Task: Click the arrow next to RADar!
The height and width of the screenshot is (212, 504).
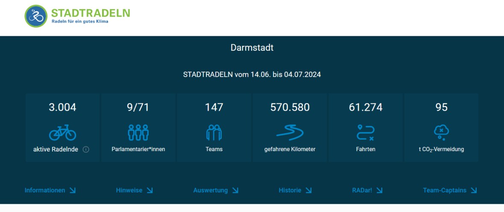Action: click(x=380, y=190)
